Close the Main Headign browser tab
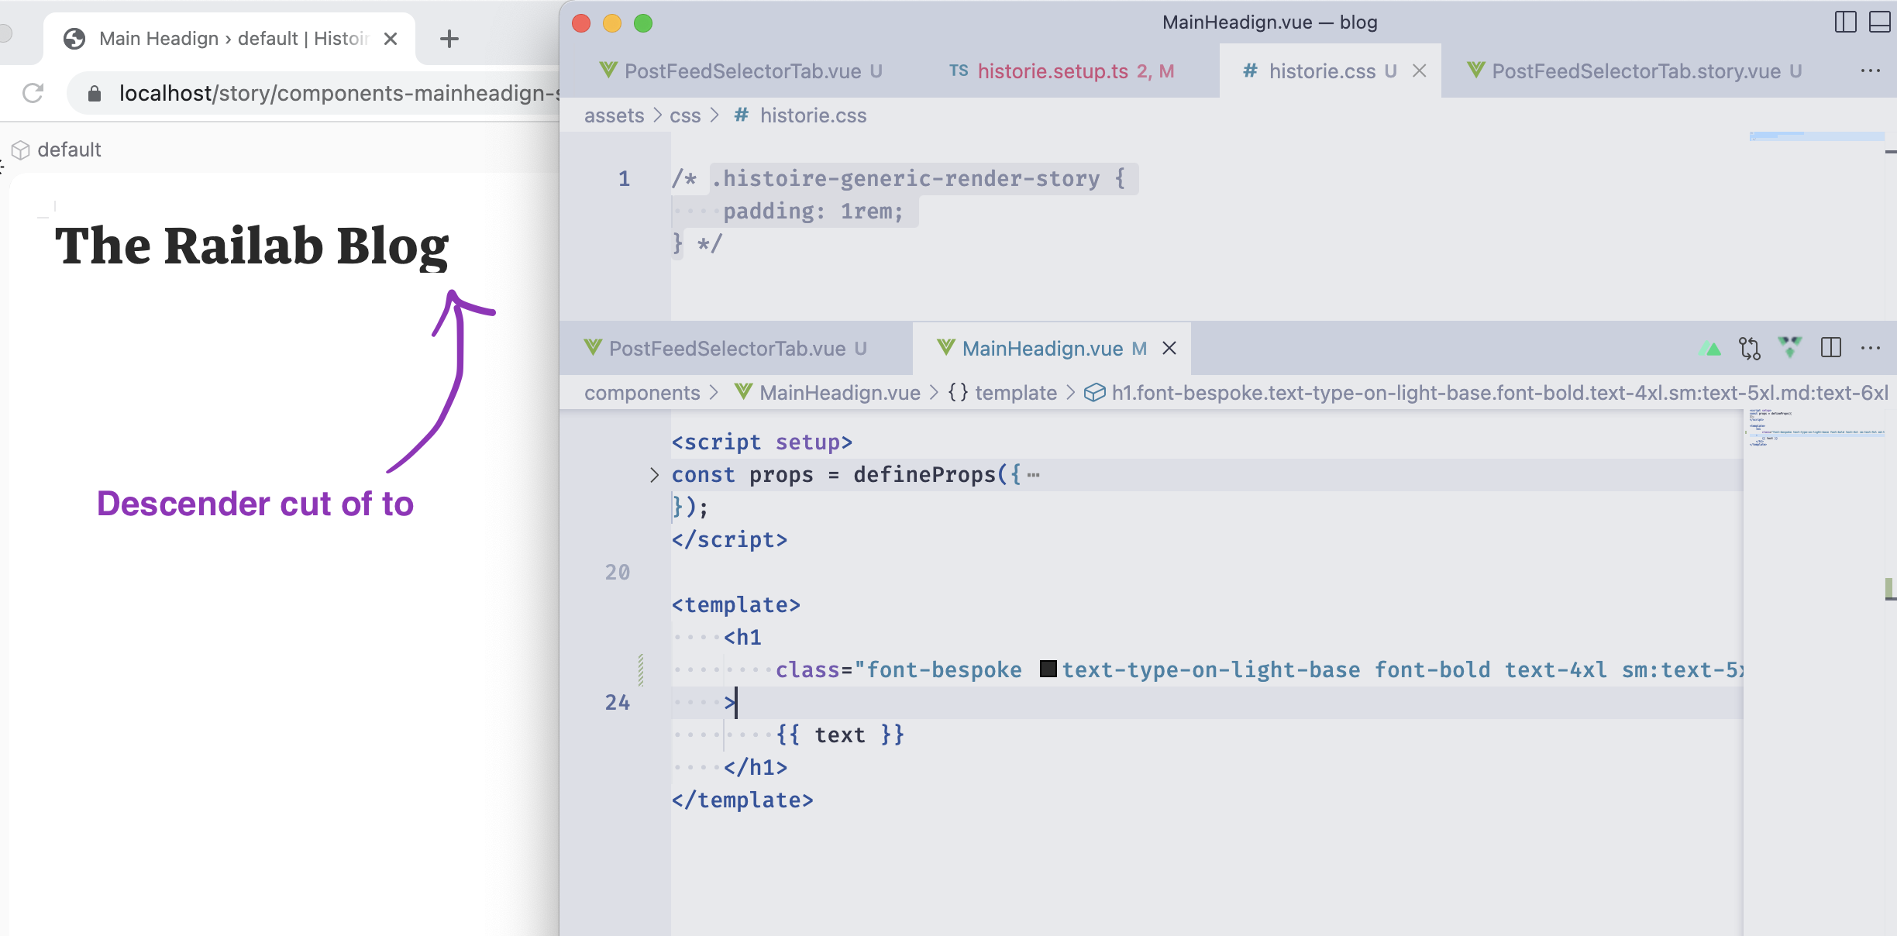Image resolution: width=1897 pixels, height=936 pixels. coord(391,39)
